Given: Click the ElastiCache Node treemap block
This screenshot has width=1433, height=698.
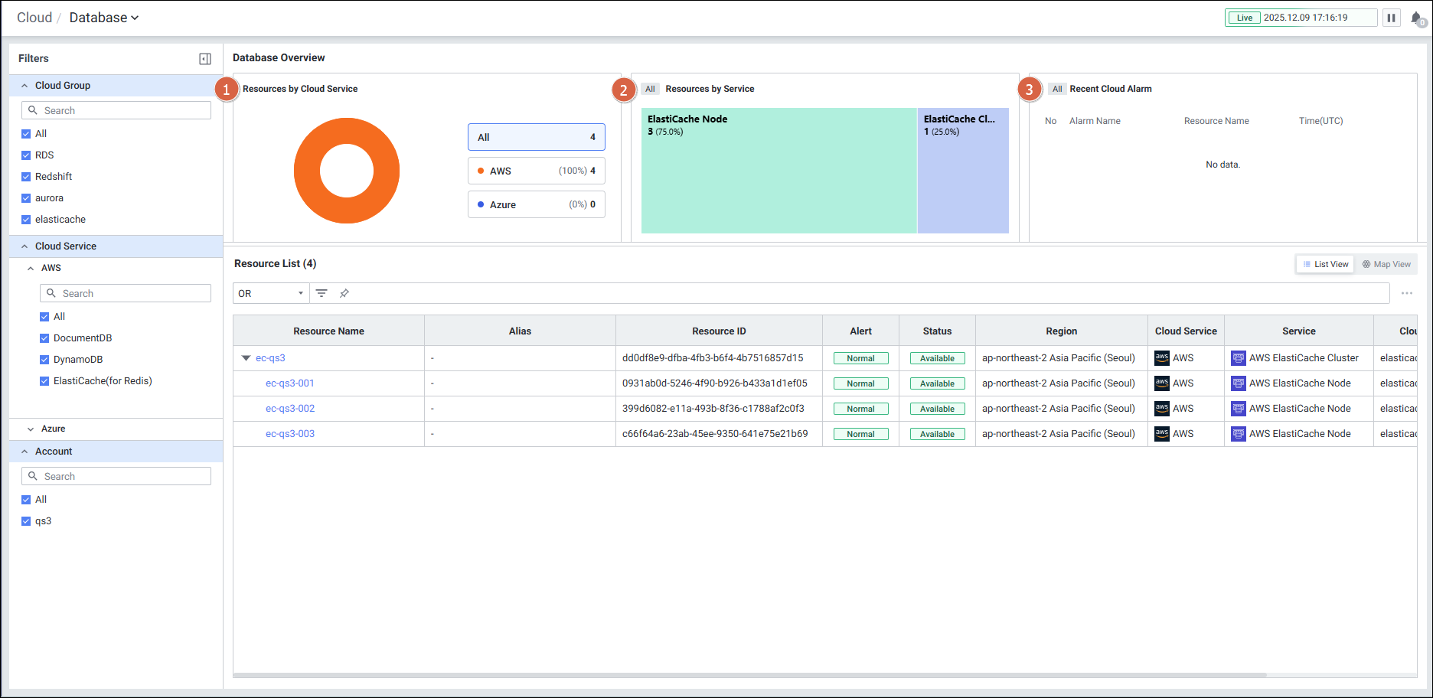Looking at the screenshot, I should point(779,171).
